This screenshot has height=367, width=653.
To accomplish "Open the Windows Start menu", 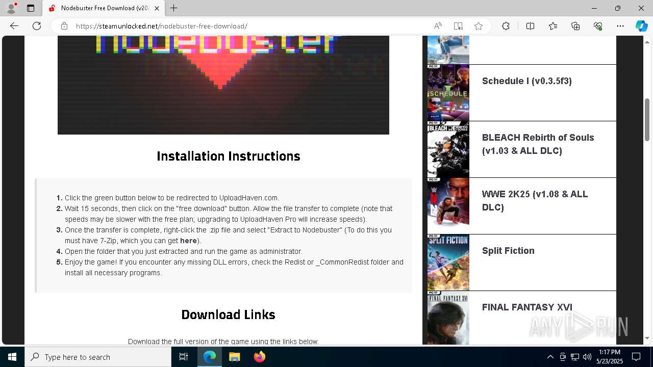I will 12,357.
